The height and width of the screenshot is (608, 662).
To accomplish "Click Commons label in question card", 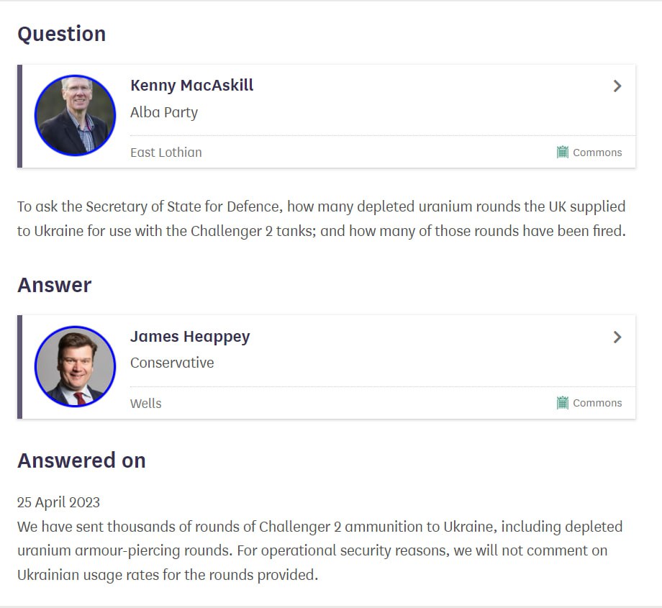I will click(597, 153).
